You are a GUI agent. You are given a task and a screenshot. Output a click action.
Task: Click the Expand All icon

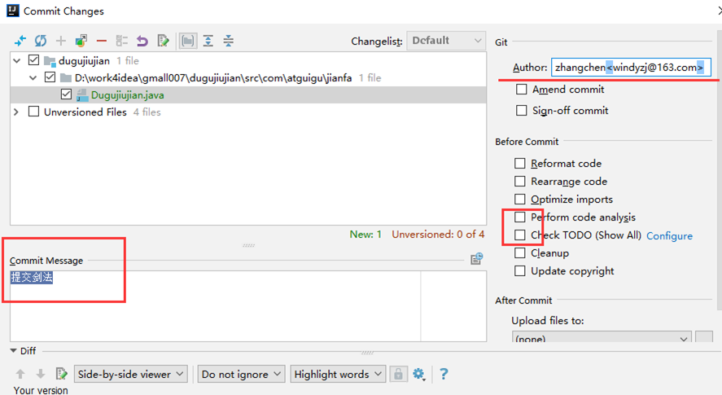click(x=208, y=41)
